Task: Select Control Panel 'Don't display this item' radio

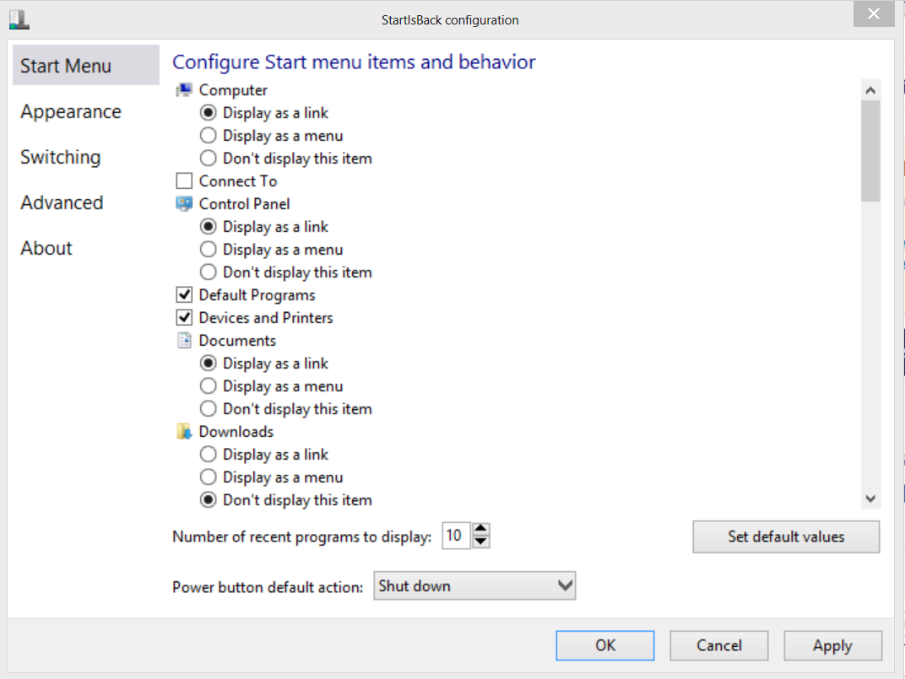Action: [209, 272]
